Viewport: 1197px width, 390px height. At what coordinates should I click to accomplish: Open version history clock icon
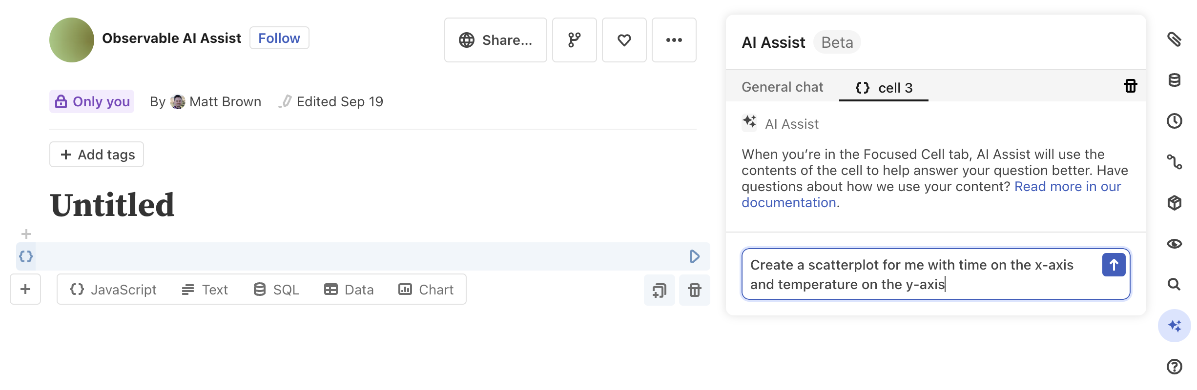(1174, 121)
